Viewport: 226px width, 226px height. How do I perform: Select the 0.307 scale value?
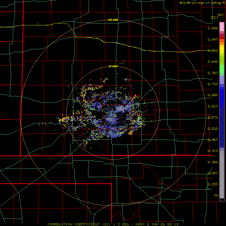point(213,173)
